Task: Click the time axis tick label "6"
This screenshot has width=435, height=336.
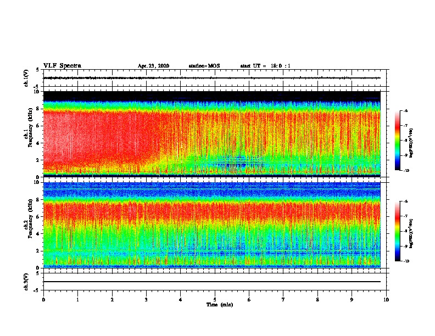Action: pyautogui.click(x=249, y=299)
